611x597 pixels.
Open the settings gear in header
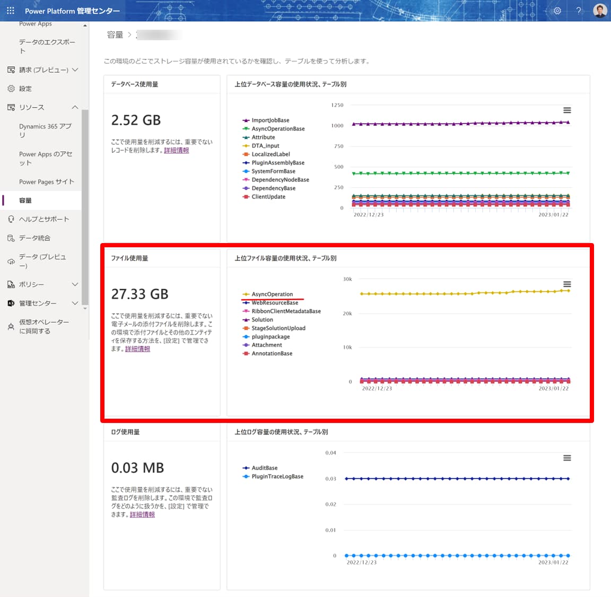pyautogui.click(x=557, y=11)
